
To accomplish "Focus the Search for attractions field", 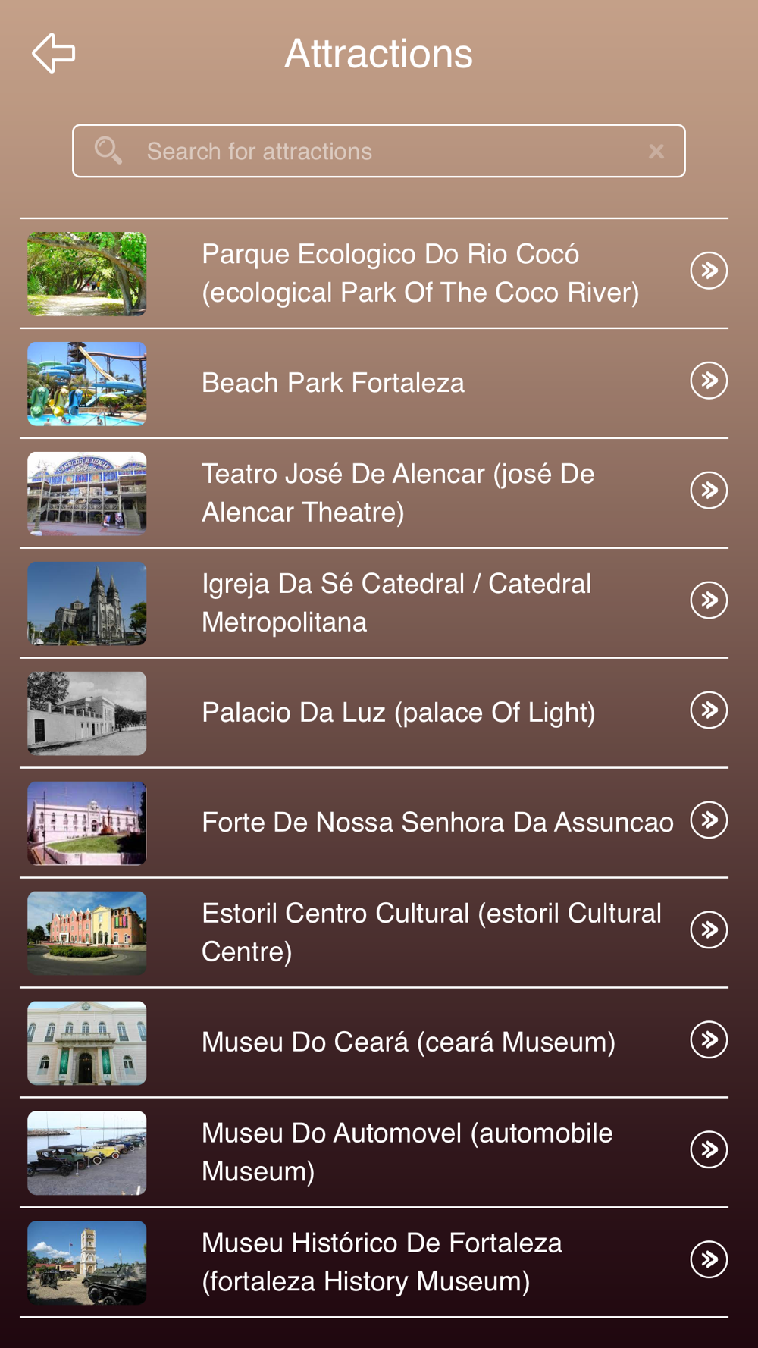I will (379, 152).
